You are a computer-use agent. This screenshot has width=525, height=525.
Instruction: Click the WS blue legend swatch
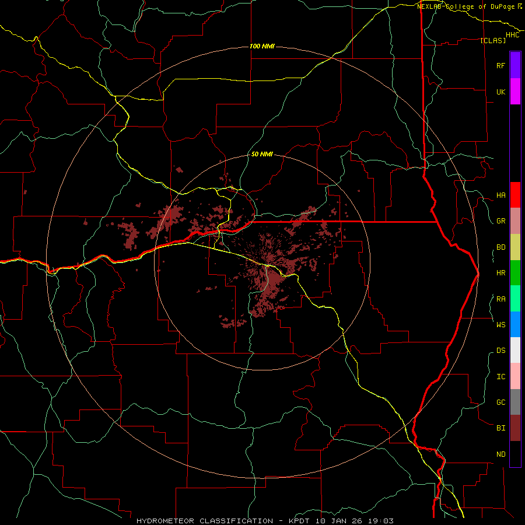point(515,324)
